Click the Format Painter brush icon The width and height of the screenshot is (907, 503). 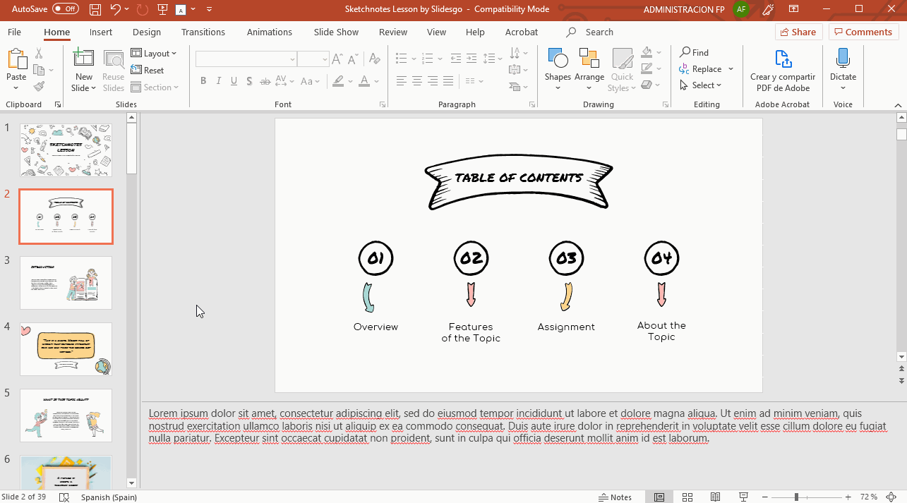40,86
